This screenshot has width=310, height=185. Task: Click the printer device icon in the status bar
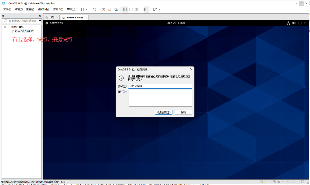[283, 182]
